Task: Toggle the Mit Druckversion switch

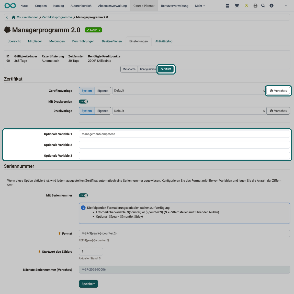Action: click(83, 101)
